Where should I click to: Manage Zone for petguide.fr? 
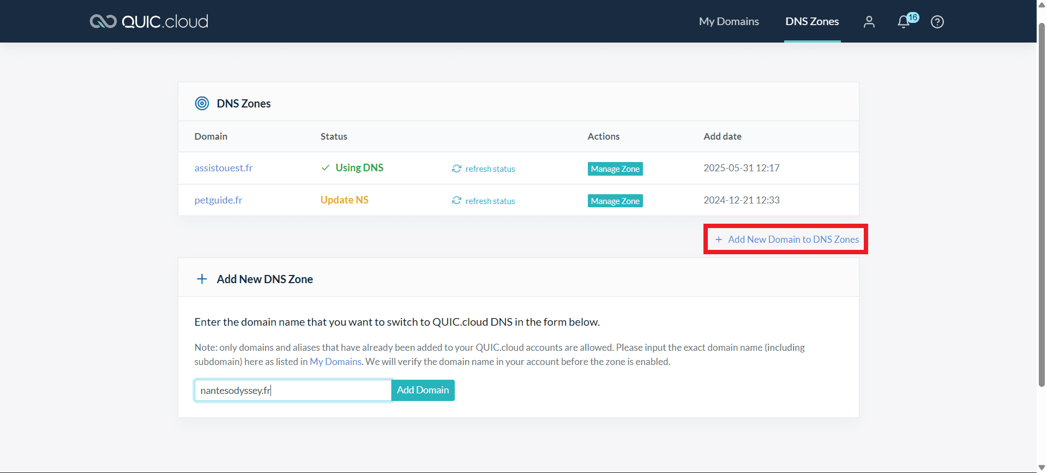click(615, 201)
